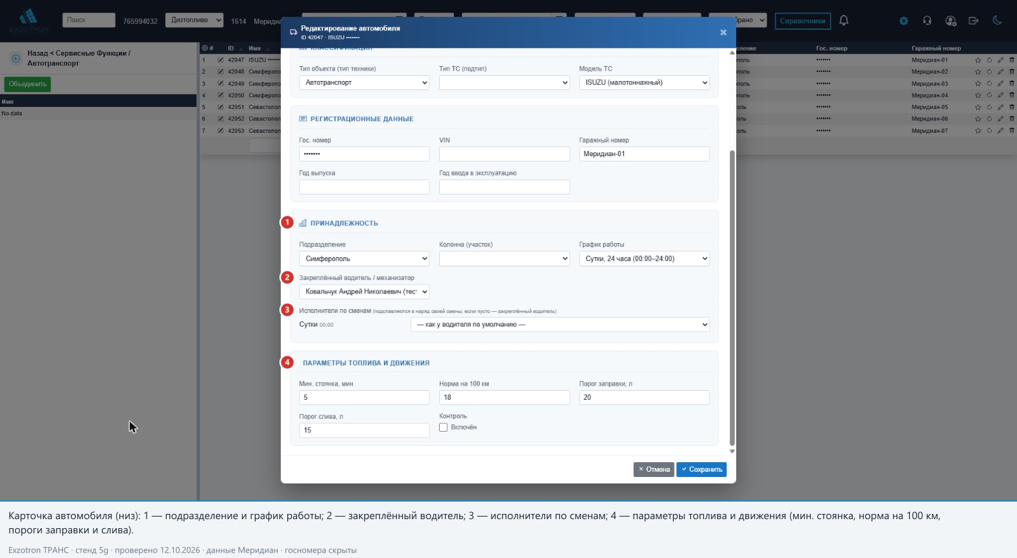Click the logout icon in header
This screenshot has width=1017, height=558.
point(974,21)
